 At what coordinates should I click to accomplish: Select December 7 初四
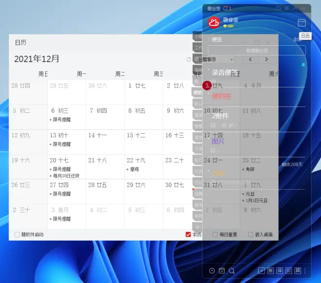coord(98,111)
